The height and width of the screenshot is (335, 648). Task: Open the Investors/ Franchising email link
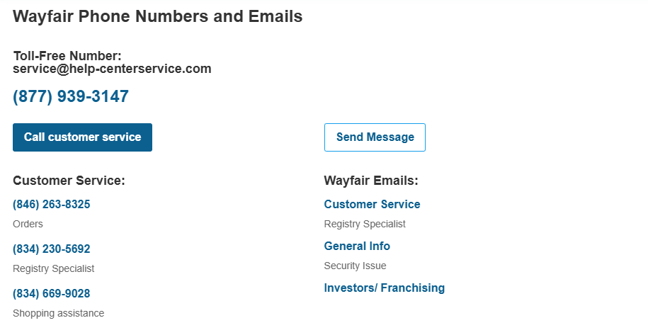coord(385,288)
